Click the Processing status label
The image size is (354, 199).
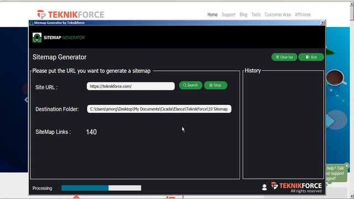pyautogui.click(x=42, y=188)
